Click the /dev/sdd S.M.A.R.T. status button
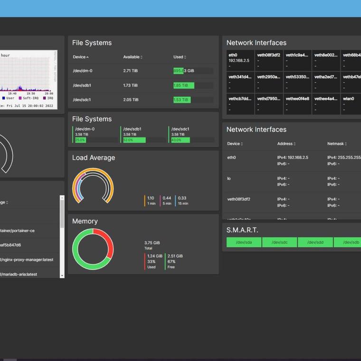 tap(315, 242)
